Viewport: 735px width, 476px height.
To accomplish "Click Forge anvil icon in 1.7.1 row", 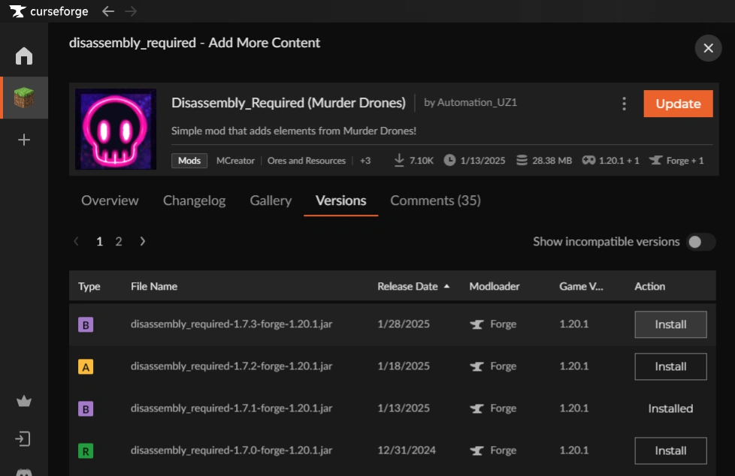I will coord(476,408).
